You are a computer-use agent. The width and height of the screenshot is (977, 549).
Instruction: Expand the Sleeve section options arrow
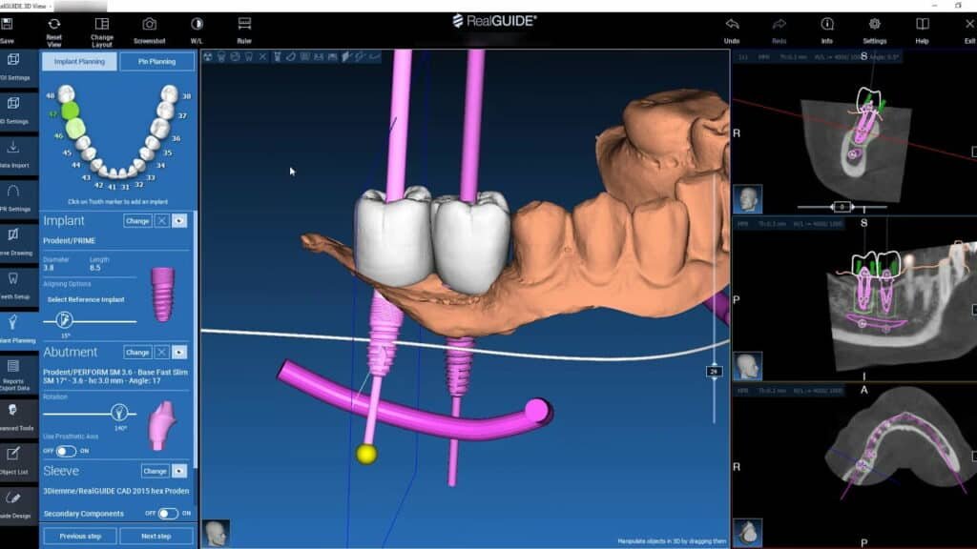(x=179, y=471)
